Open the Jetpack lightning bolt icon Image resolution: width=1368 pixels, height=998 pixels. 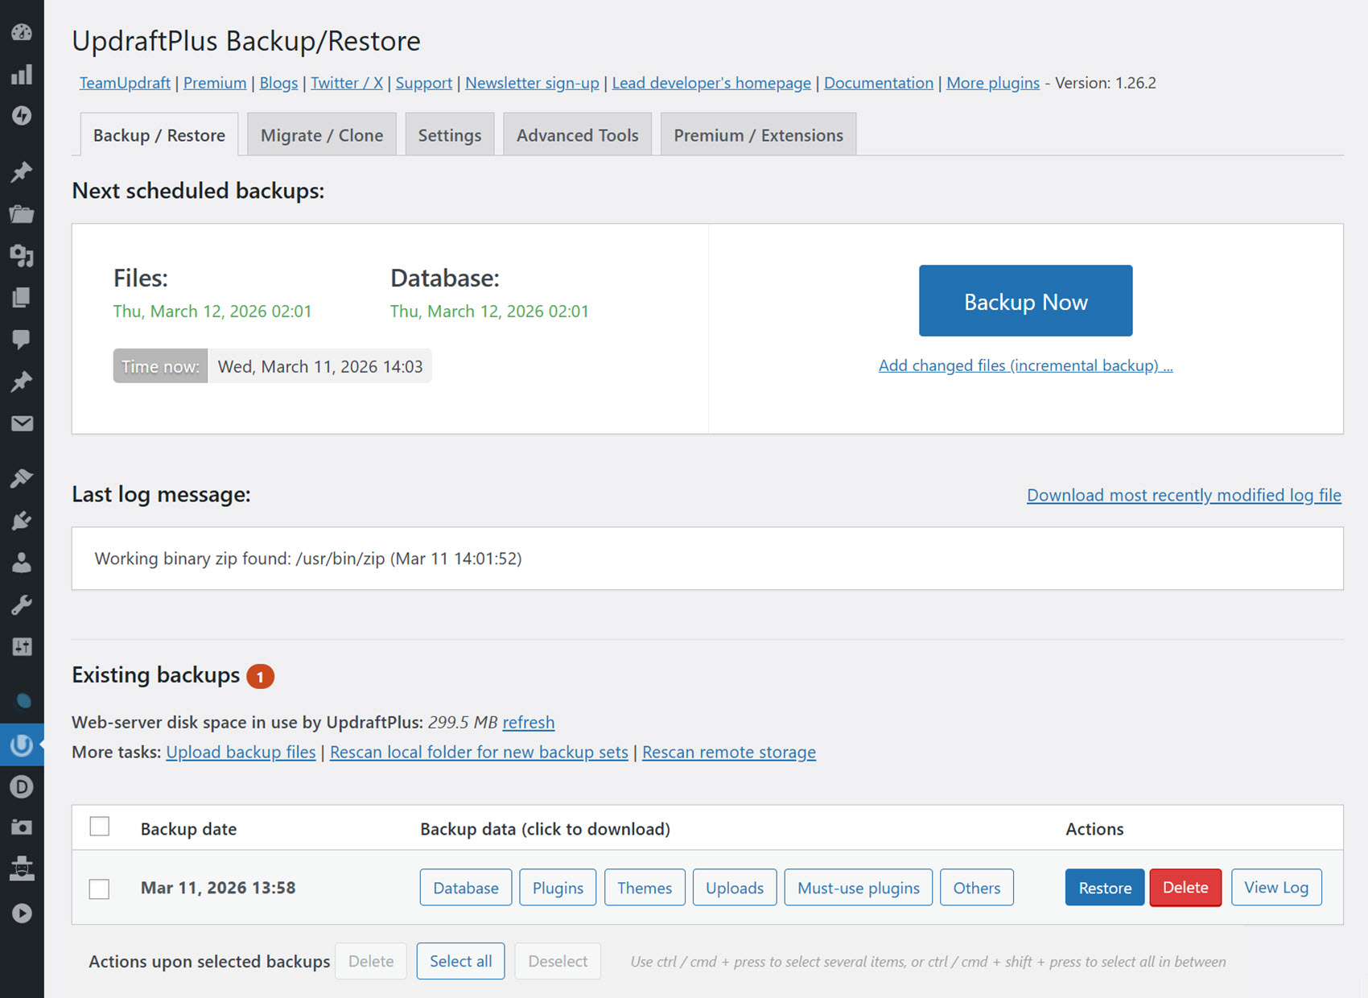click(x=22, y=116)
